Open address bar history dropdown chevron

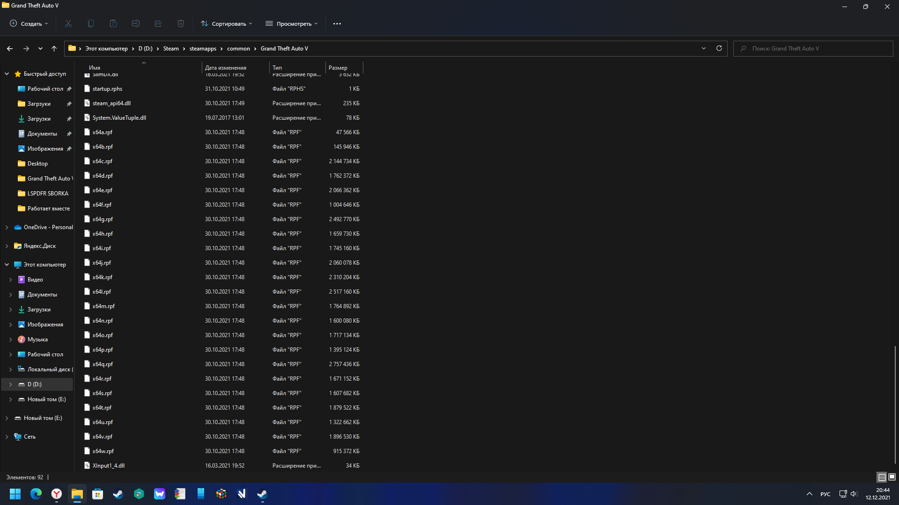(x=704, y=48)
